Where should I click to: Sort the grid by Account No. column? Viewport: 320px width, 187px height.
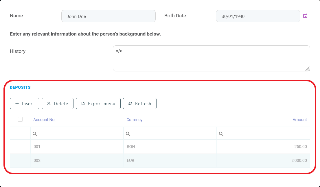[44, 119]
